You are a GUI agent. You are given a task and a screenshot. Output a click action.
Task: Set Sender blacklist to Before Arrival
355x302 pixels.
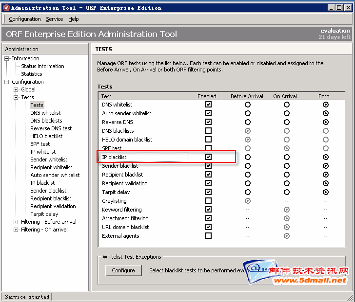click(x=248, y=166)
